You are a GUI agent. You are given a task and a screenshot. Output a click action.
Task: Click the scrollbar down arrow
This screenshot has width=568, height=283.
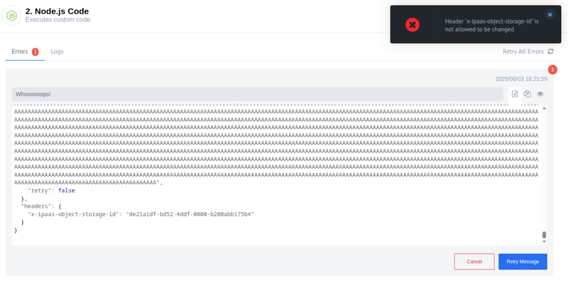pyautogui.click(x=544, y=241)
